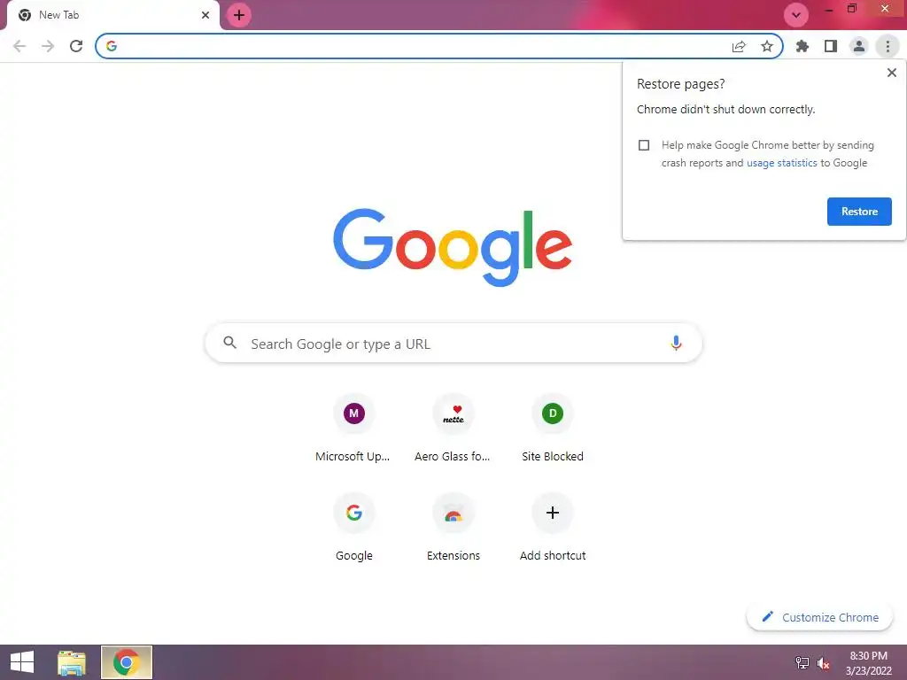This screenshot has width=907, height=680.
Task: Close the New Tab tab
Action: tap(205, 15)
